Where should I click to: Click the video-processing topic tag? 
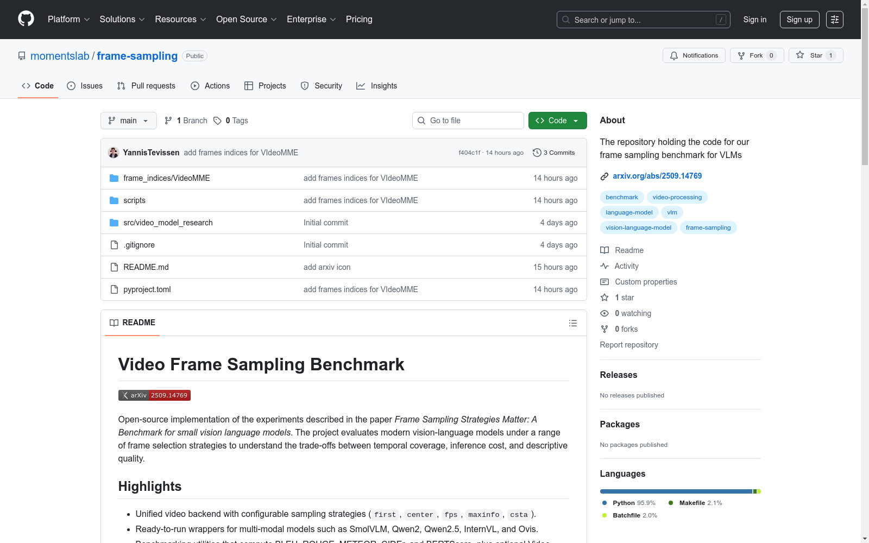tap(677, 197)
